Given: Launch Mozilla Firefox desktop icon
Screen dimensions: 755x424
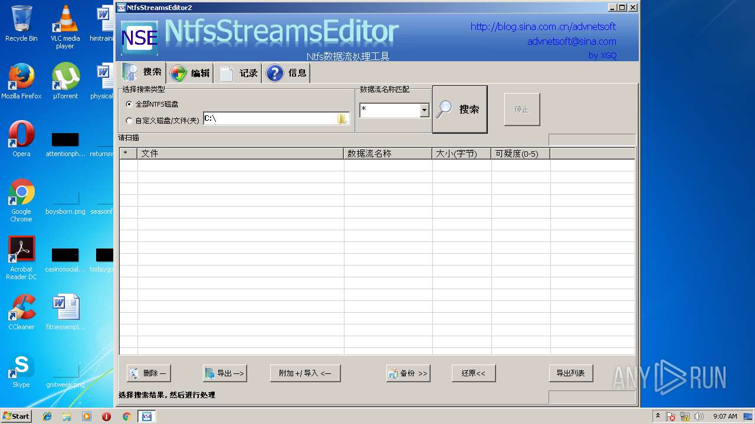Looking at the screenshot, I should pyautogui.click(x=21, y=81).
